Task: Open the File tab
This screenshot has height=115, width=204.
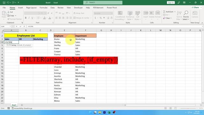Action: 4,8
